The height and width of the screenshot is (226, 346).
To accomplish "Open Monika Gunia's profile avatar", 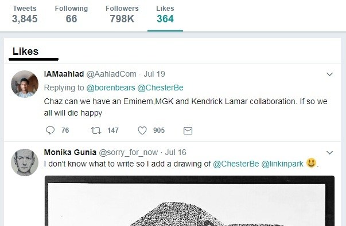I will pos(25,162).
